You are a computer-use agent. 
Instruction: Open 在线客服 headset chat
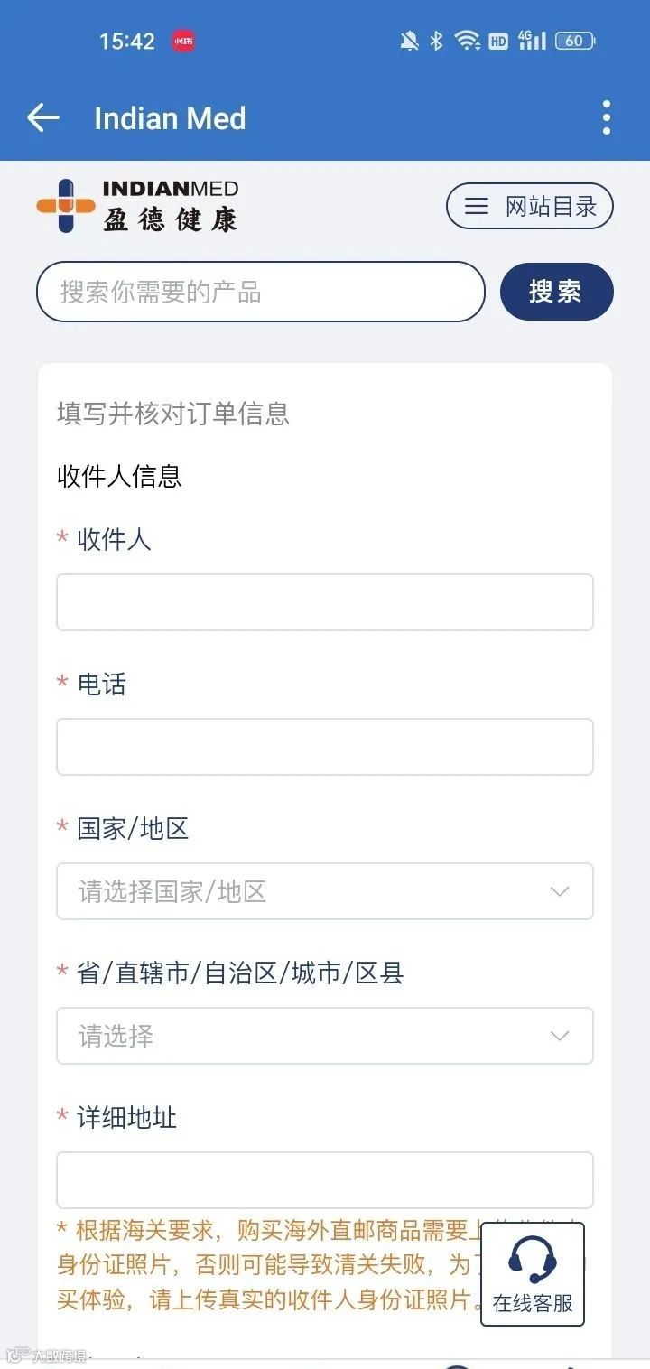[x=533, y=1273]
